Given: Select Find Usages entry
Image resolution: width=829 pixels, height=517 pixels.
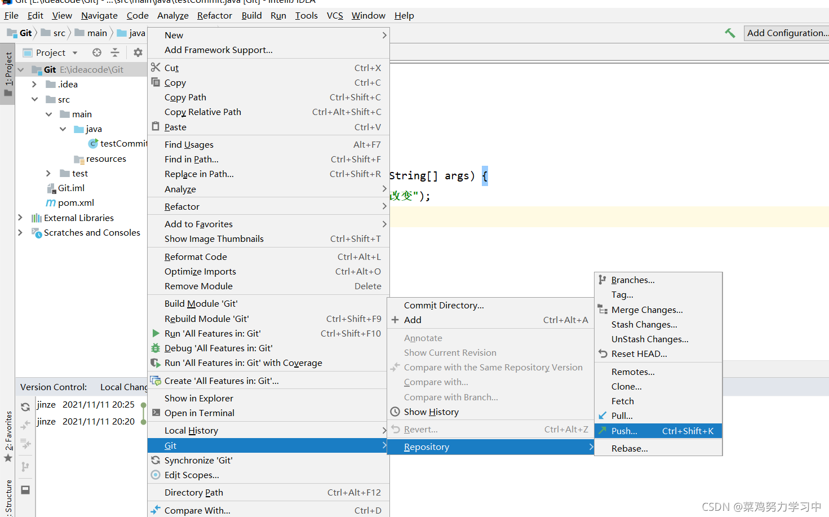Looking at the screenshot, I should click(268, 144).
